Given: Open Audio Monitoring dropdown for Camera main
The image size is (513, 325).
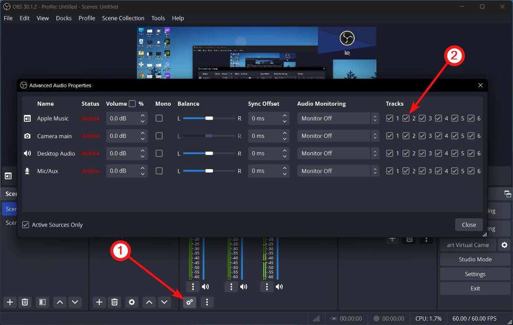Looking at the screenshot, I should 338,136.
